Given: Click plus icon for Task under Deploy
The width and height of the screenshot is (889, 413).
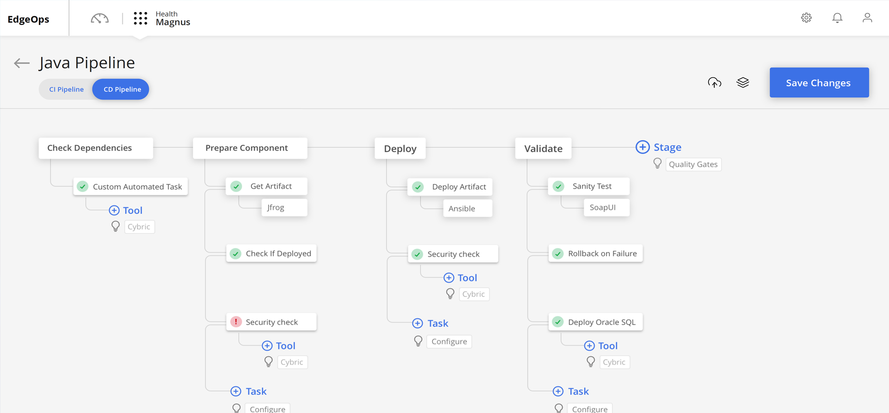Looking at the screenshot, I should 417,323.
